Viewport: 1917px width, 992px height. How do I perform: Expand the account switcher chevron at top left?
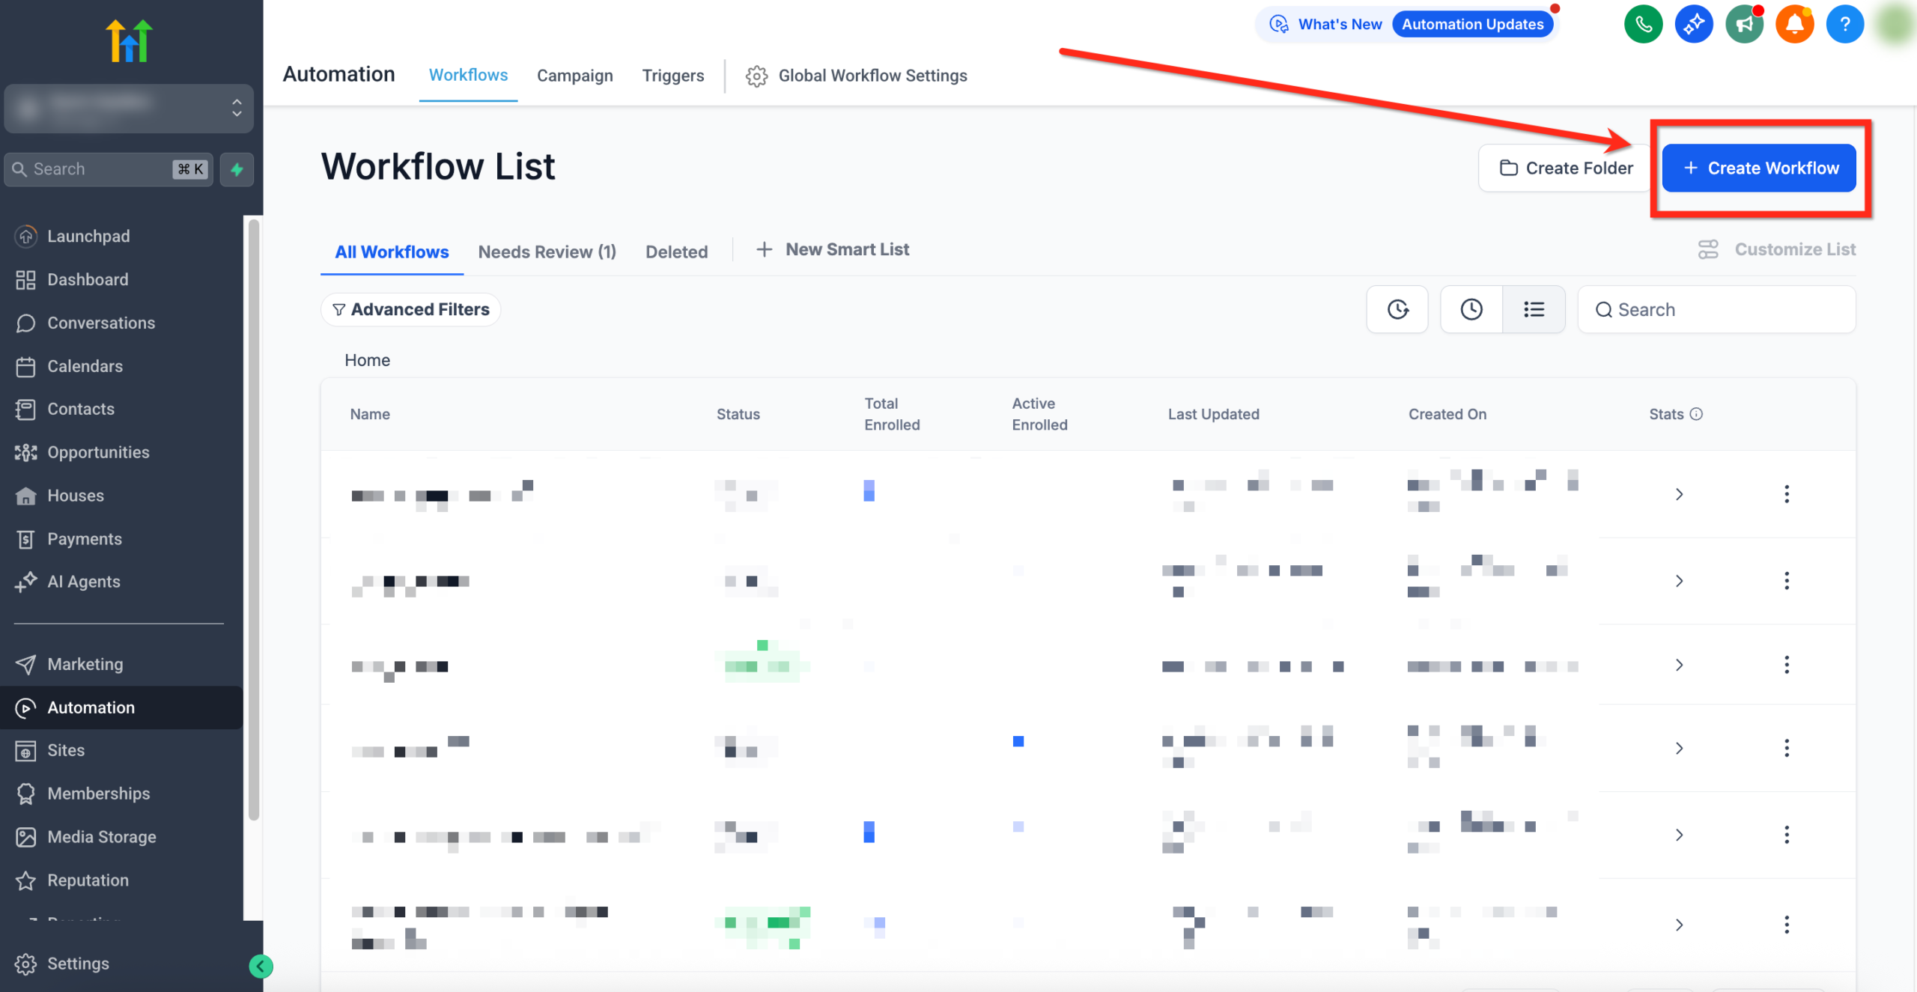[x=235, y=109]
